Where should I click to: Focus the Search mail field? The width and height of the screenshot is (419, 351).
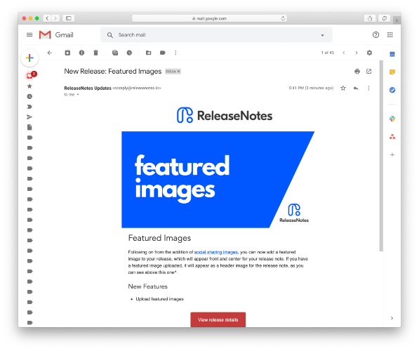point(216,35)
